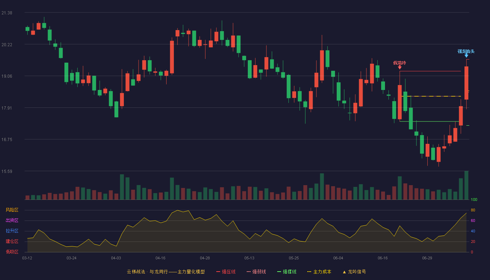Click the 04-28 date axis label
The width and height of the screenshot is (490, 280).
point(205,258)
